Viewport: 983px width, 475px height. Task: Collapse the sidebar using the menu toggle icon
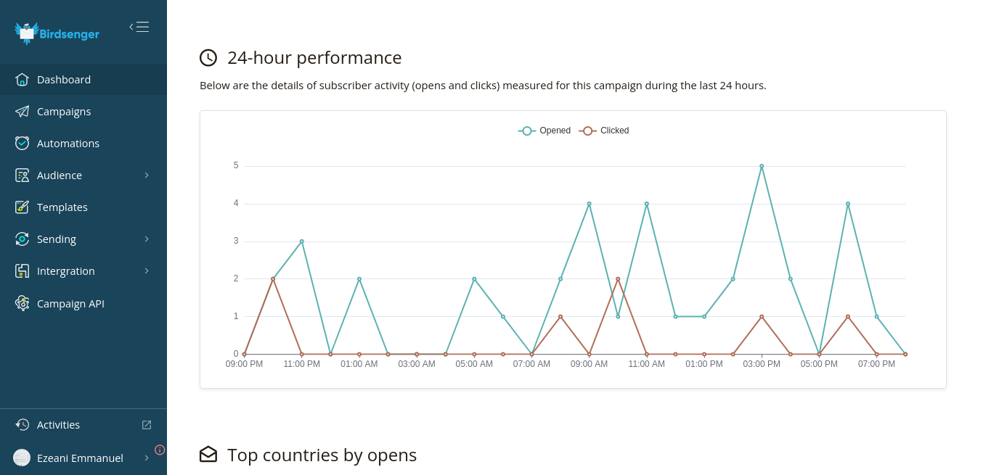click(139, 27)
